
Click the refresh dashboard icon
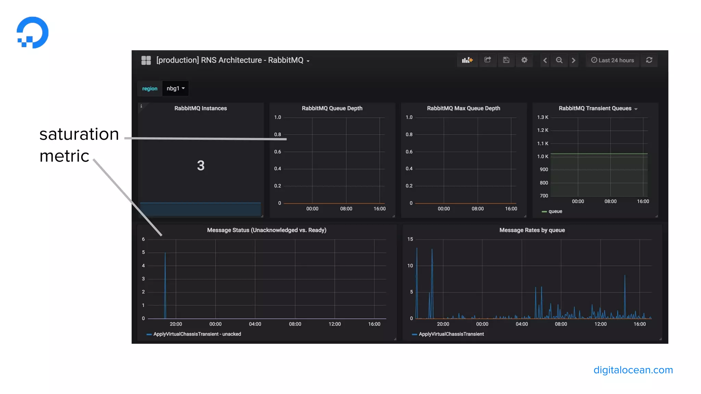(x=649, y=60)
